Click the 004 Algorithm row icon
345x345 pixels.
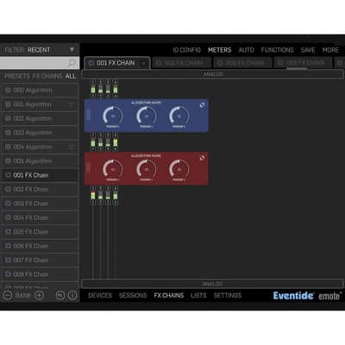tap(9, 147)
